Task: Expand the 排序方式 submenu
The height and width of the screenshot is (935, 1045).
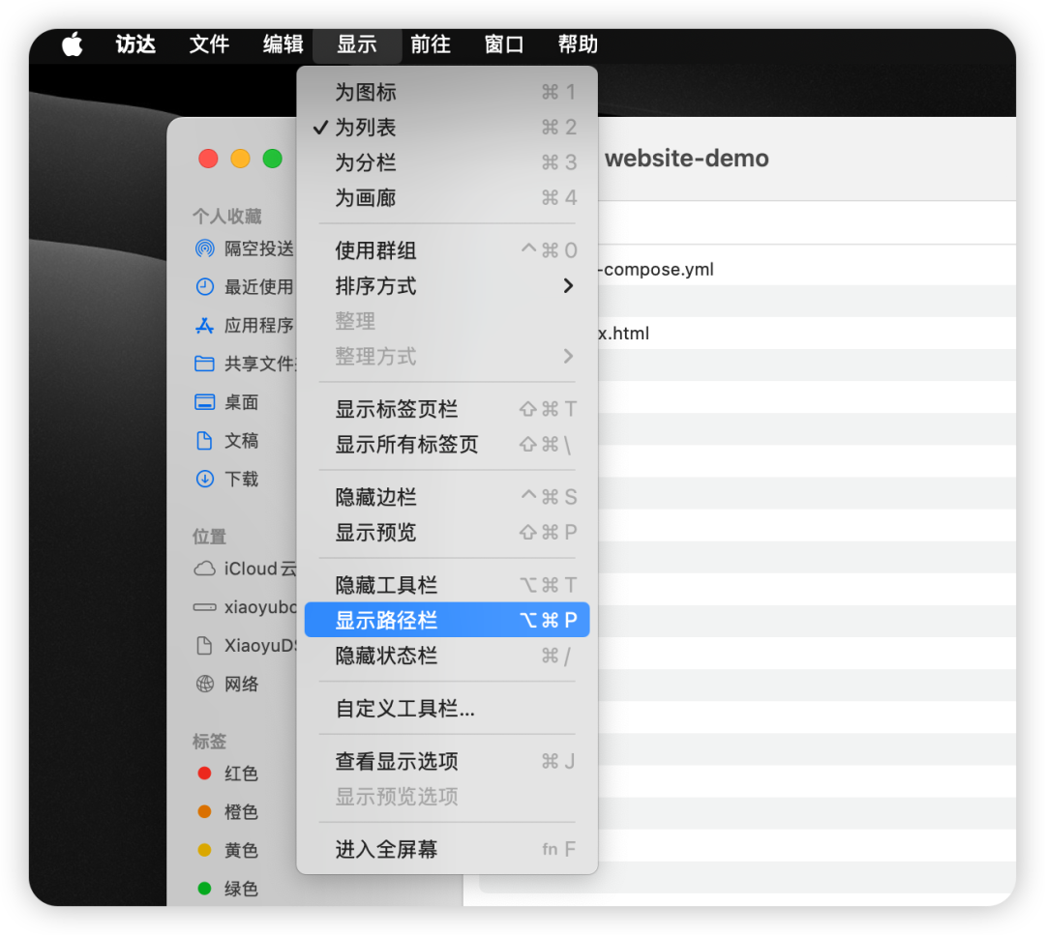Action: (x=447, y=285)
